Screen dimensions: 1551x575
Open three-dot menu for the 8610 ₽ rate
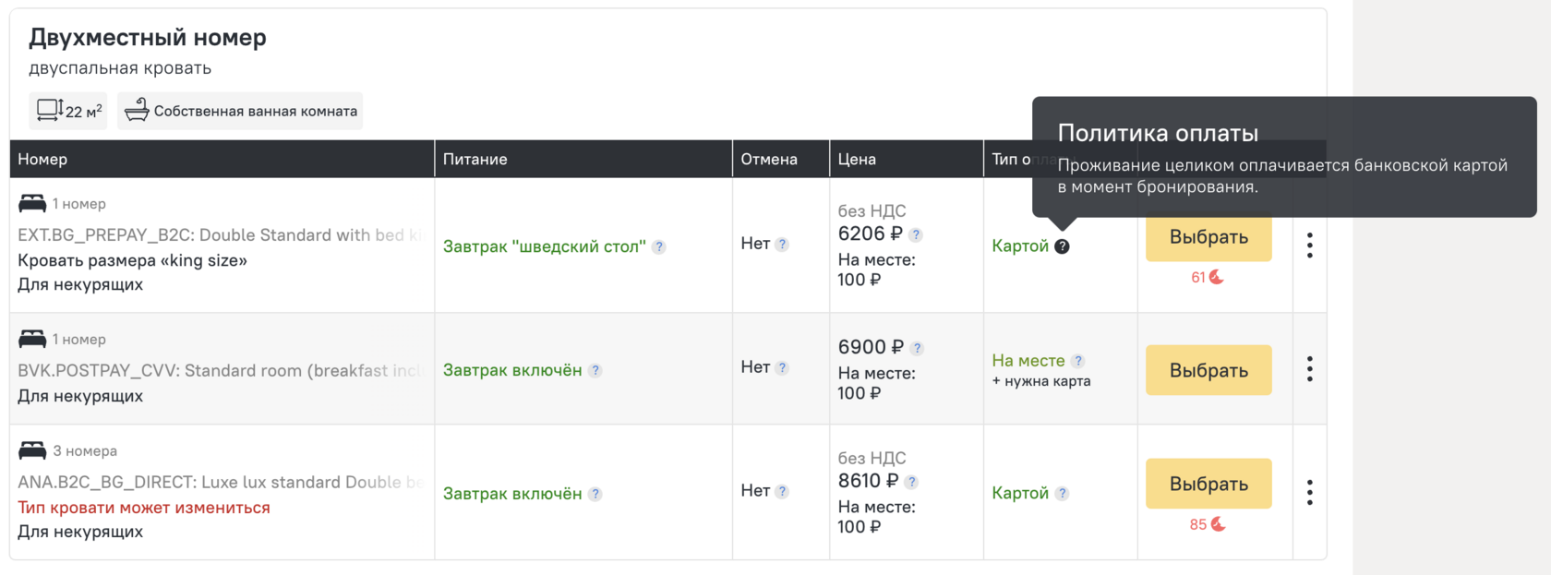click(x=1310, y=493)
